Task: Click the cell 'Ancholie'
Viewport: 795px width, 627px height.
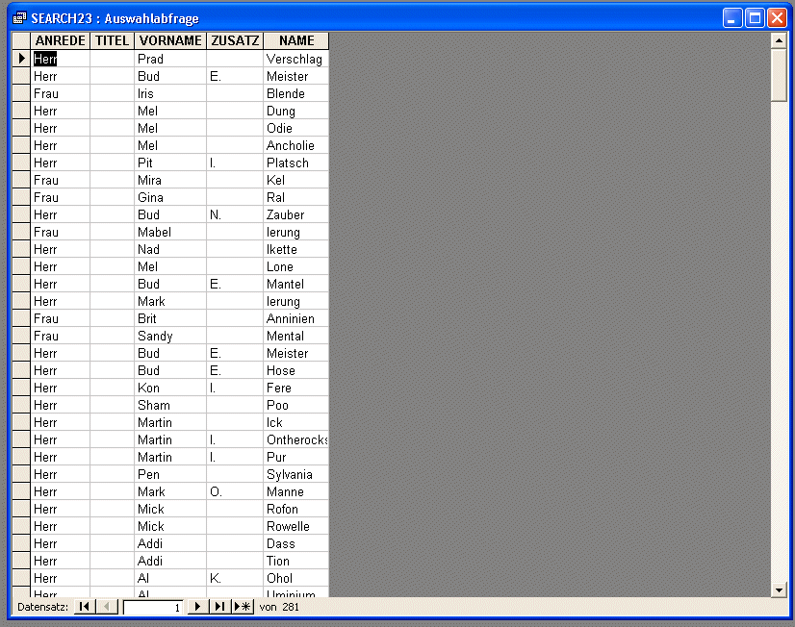Action: coord(296,145)
